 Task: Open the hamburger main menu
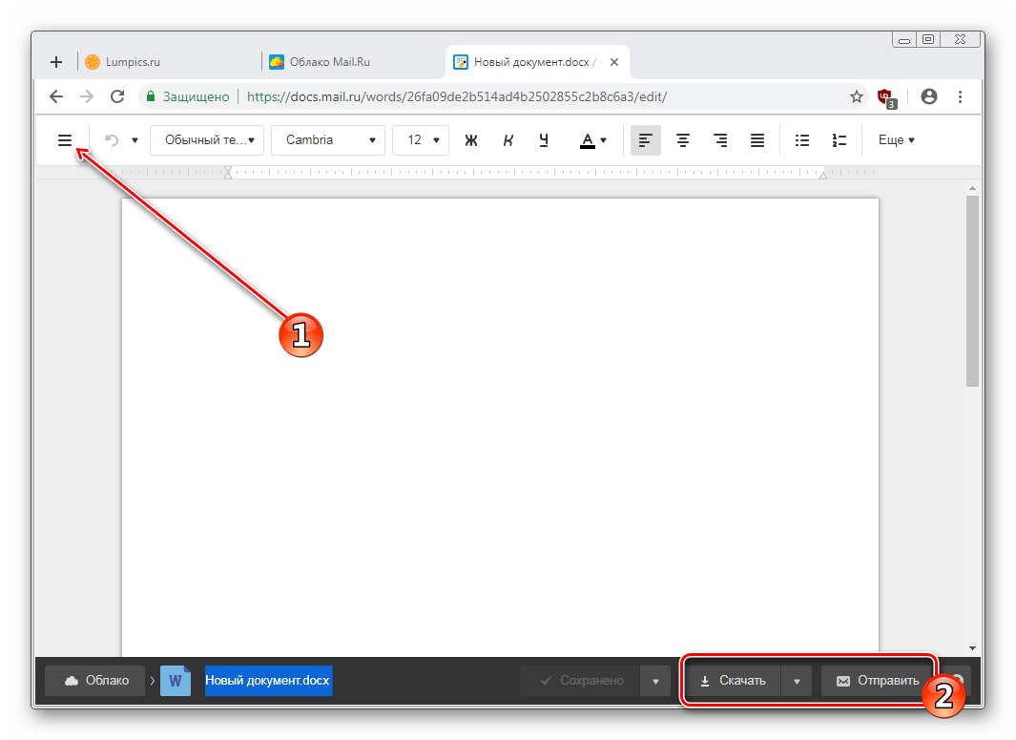tap(65, 140)
